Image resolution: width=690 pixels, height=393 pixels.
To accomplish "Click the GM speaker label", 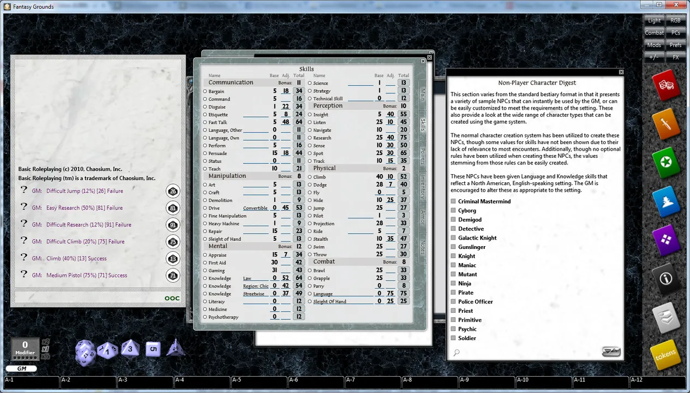I will [21, 368].
